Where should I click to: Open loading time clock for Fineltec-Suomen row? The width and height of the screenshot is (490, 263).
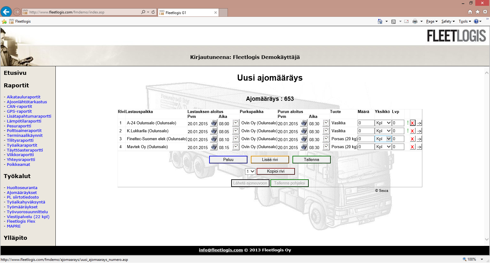[x=236, y=139]
